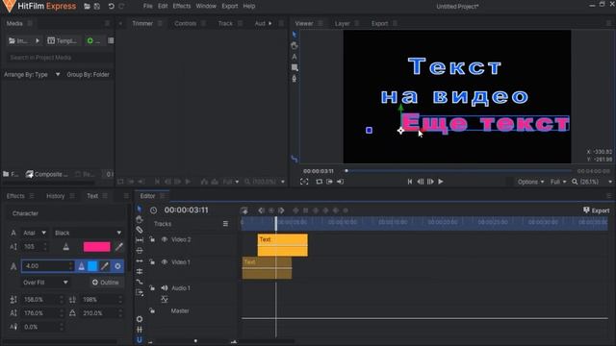Select the arrow tool in the Viewer
This screenshot has height=346, width=616.
tap(295, 35)
